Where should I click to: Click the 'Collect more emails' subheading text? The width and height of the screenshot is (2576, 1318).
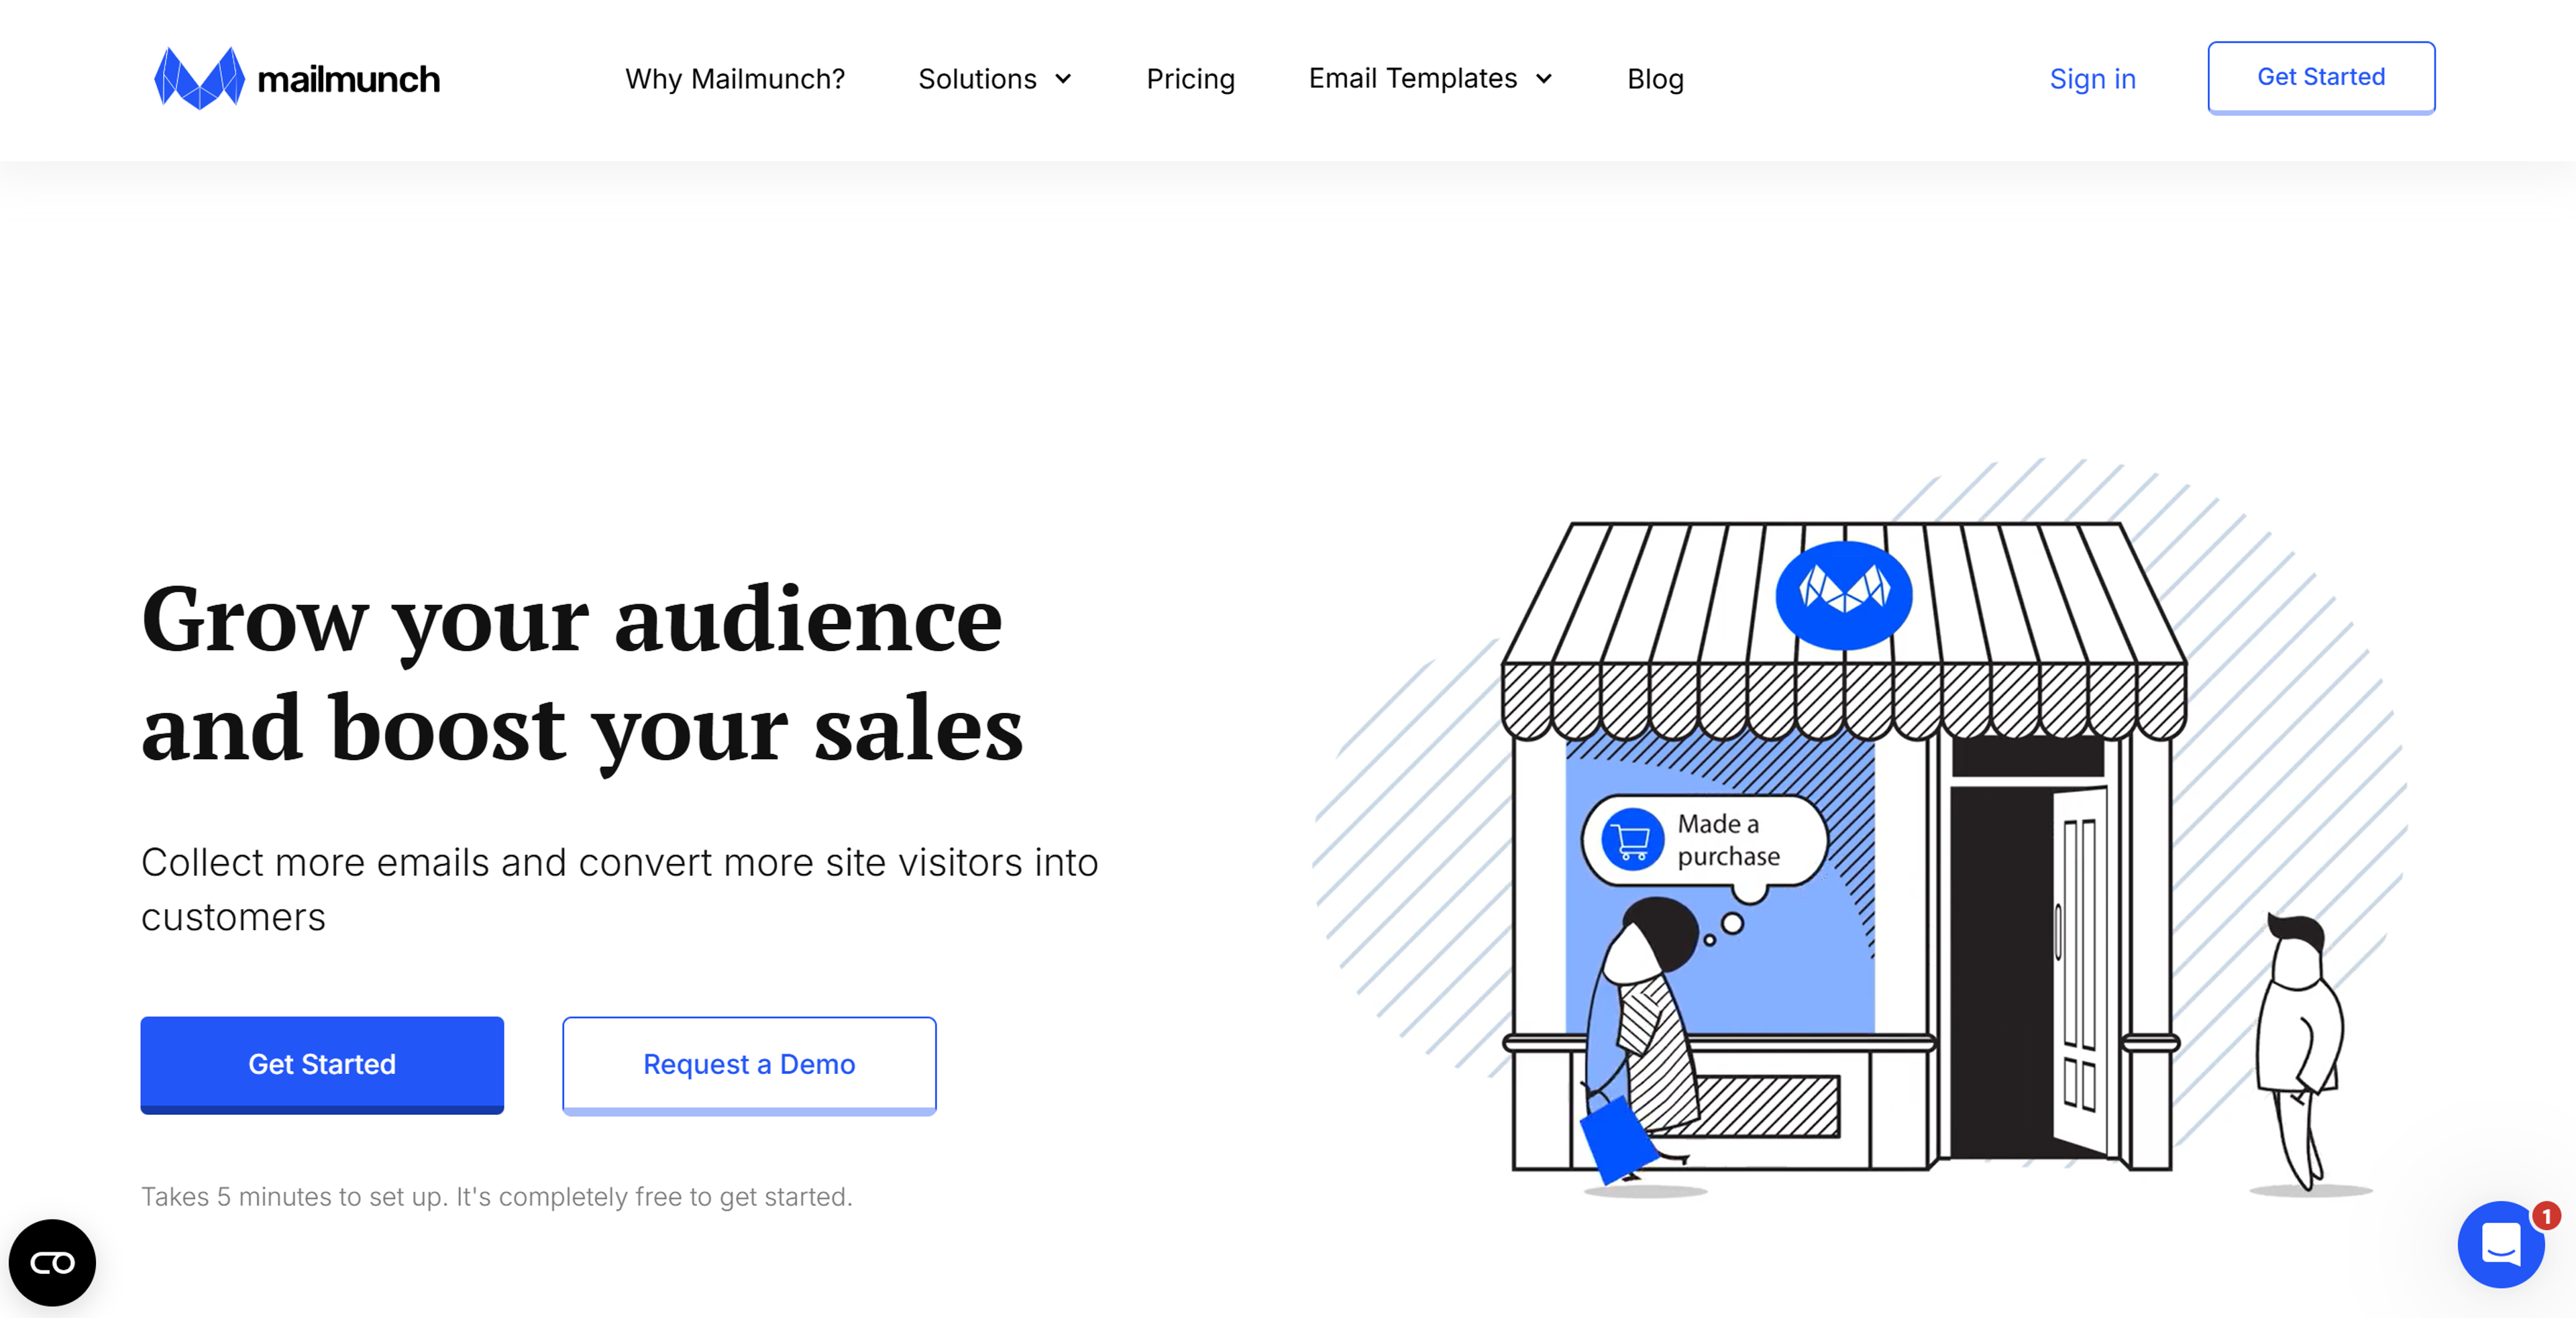coord(619,889)
